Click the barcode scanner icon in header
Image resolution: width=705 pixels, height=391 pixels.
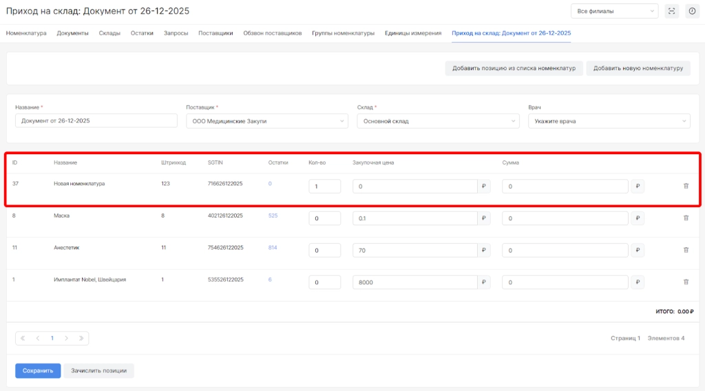(672, 11)
